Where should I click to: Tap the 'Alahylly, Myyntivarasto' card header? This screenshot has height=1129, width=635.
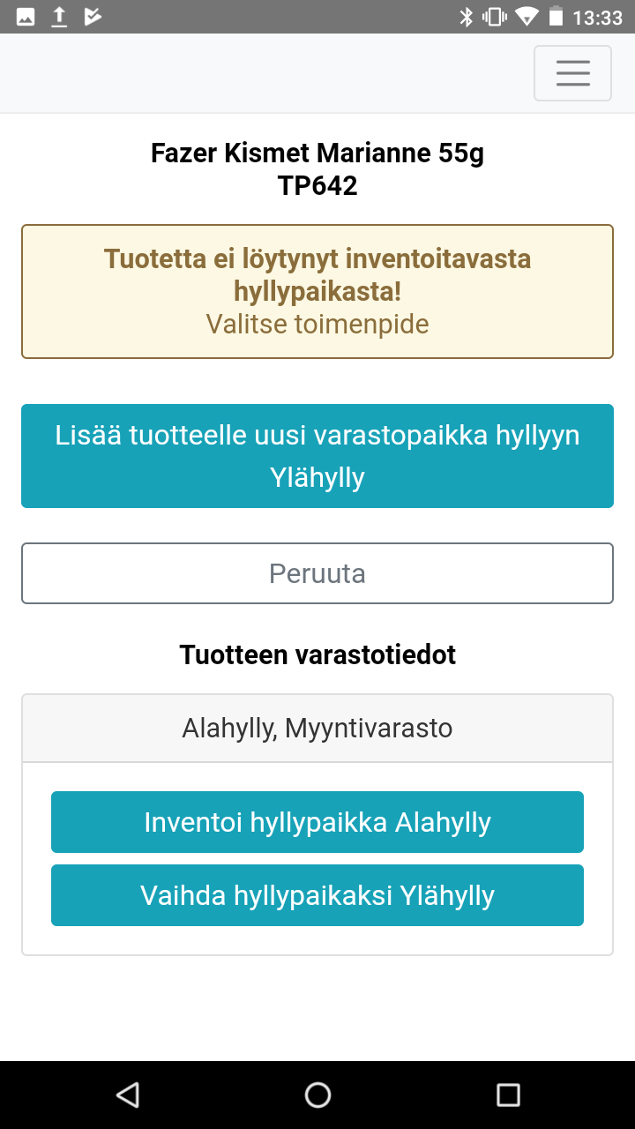point(317,728)
